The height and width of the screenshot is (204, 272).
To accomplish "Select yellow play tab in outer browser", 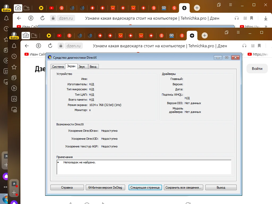I will [x=41, y=8].
